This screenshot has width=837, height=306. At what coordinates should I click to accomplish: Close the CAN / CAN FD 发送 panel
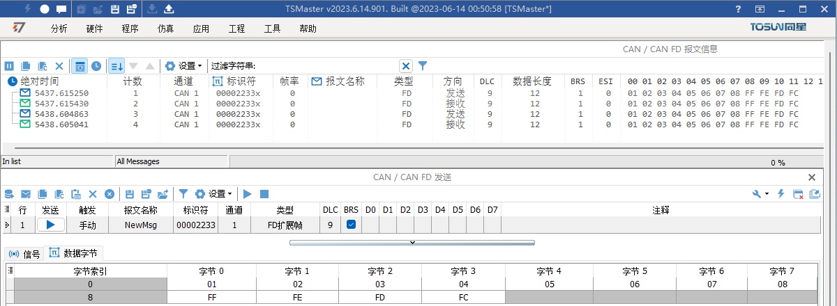click(811, 177)
